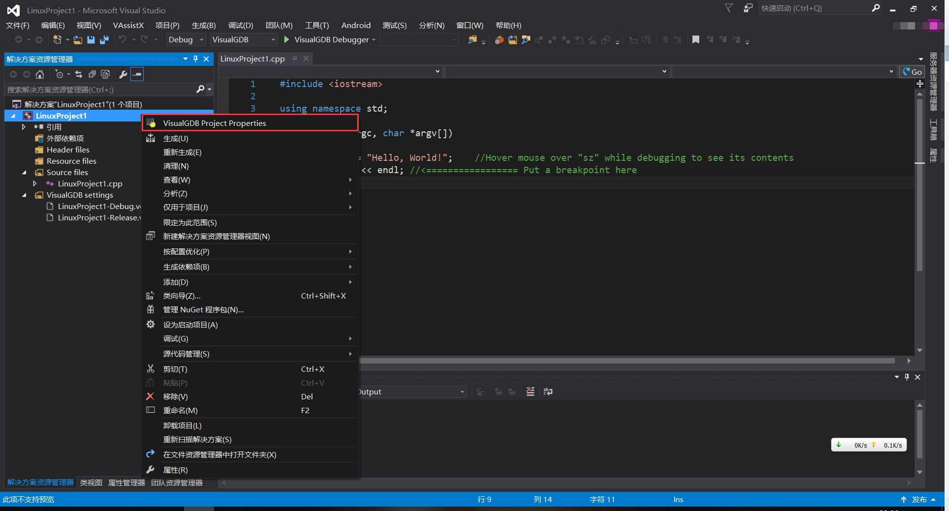Image resolution: width=949 pixels, height=511 pixels.
Task: Collapse the Source files tree node
Action: (x=24, y=172)
